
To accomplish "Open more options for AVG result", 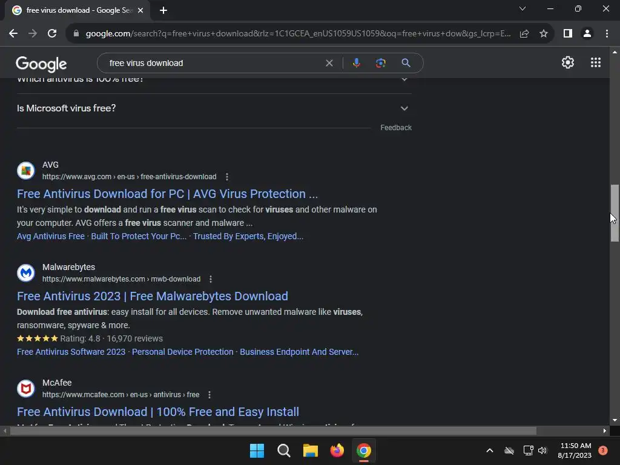I will click(x=226, y=177).
